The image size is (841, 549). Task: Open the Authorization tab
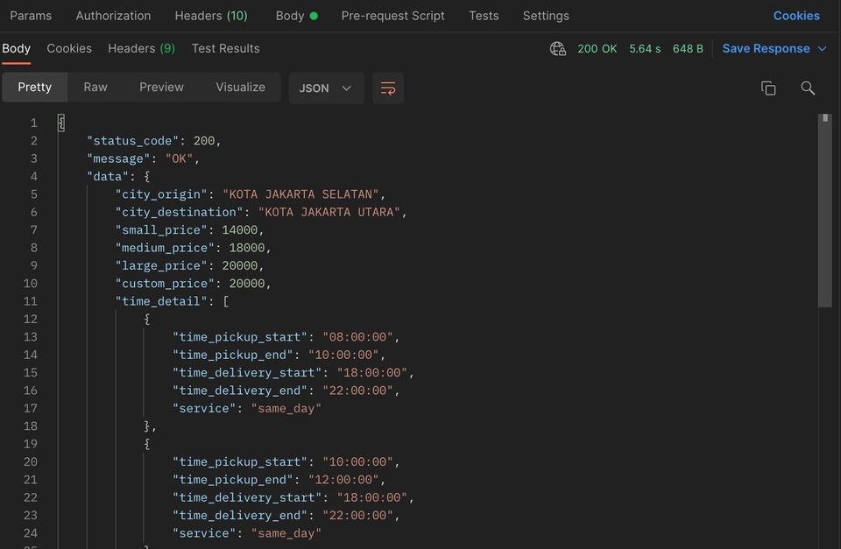[x=113, y=16]
